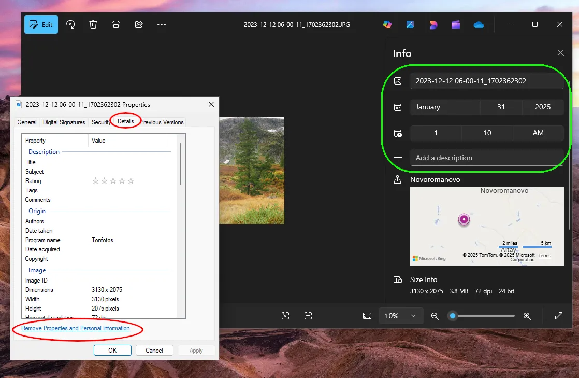Screen dimensions: 579x378
Task: Select the Title property row
Action: [99, 162]
